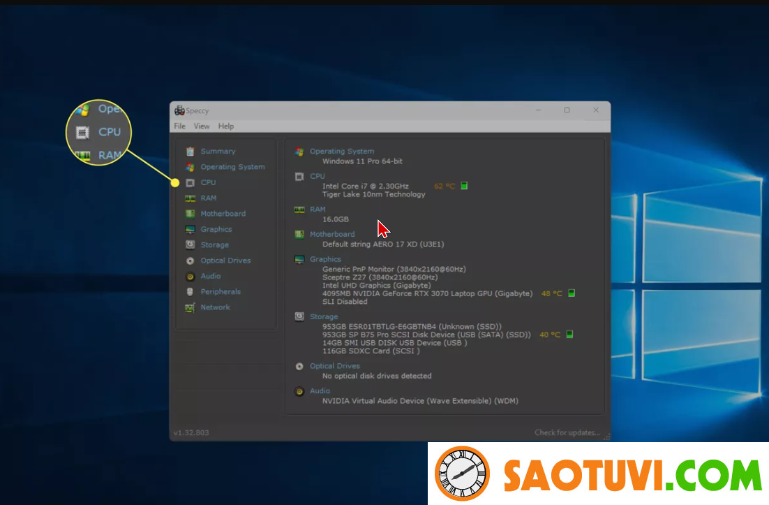Click the Audio icon in summary pane

pyautogui.click(x=299, y=391)
